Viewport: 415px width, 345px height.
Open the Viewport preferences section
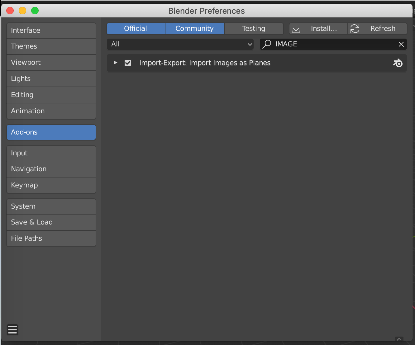[x=51, y=63]
